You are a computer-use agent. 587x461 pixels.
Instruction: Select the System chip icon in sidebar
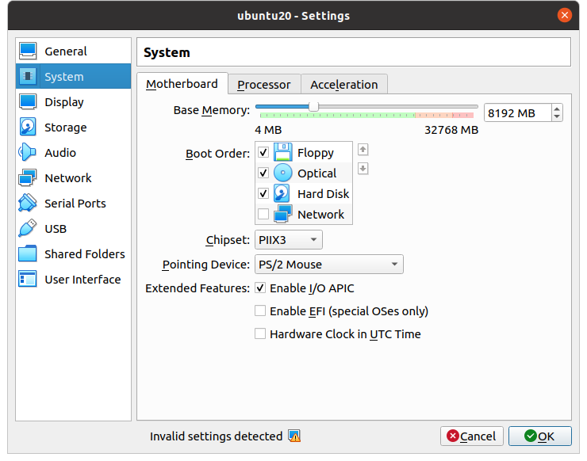(x=28, y=76)
